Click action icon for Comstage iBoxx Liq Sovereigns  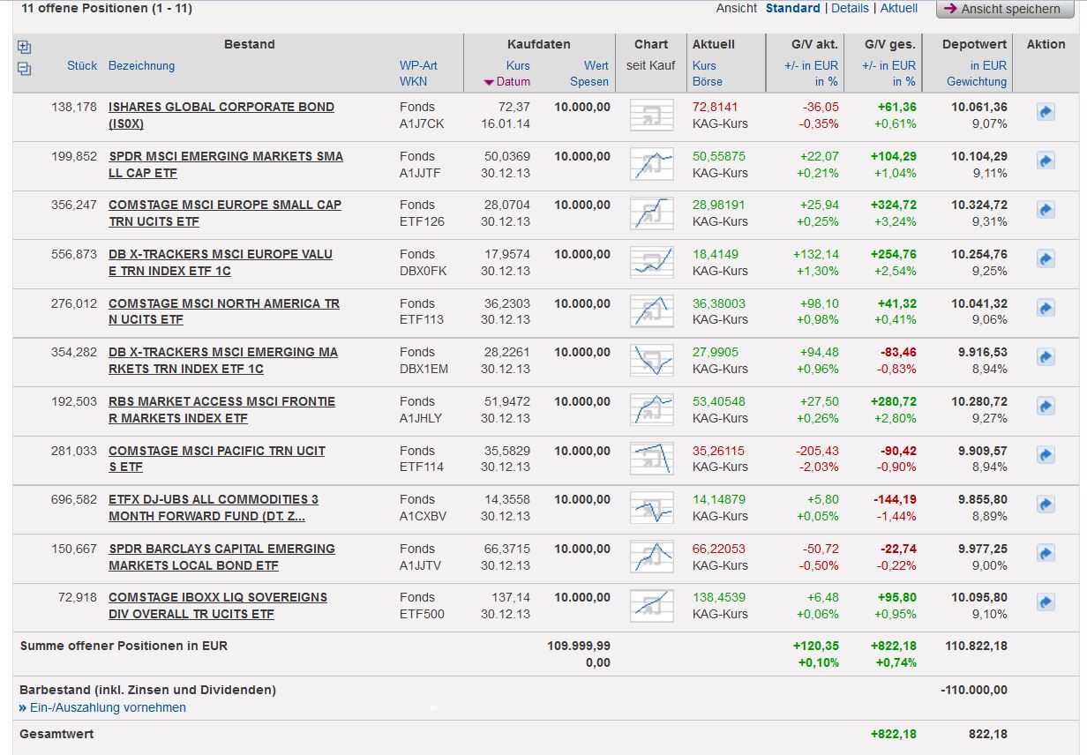[1046, 602]
